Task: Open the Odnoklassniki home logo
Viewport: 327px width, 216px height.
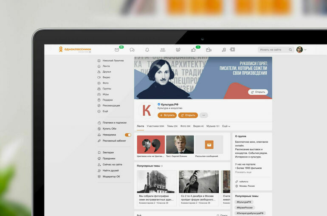Action: (x=75, y=49)
